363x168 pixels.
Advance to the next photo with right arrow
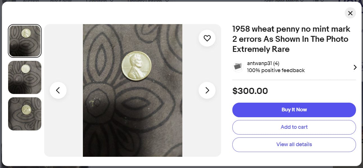[x=207, y=90]
